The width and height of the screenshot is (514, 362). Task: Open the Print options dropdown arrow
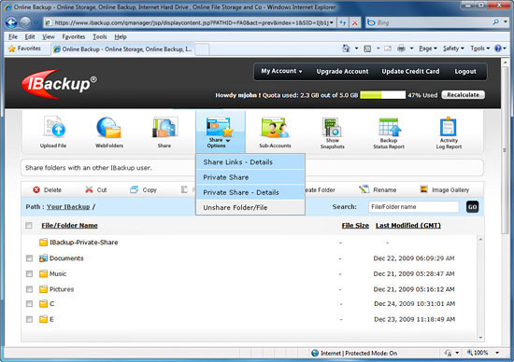click(x=411, y=49)
